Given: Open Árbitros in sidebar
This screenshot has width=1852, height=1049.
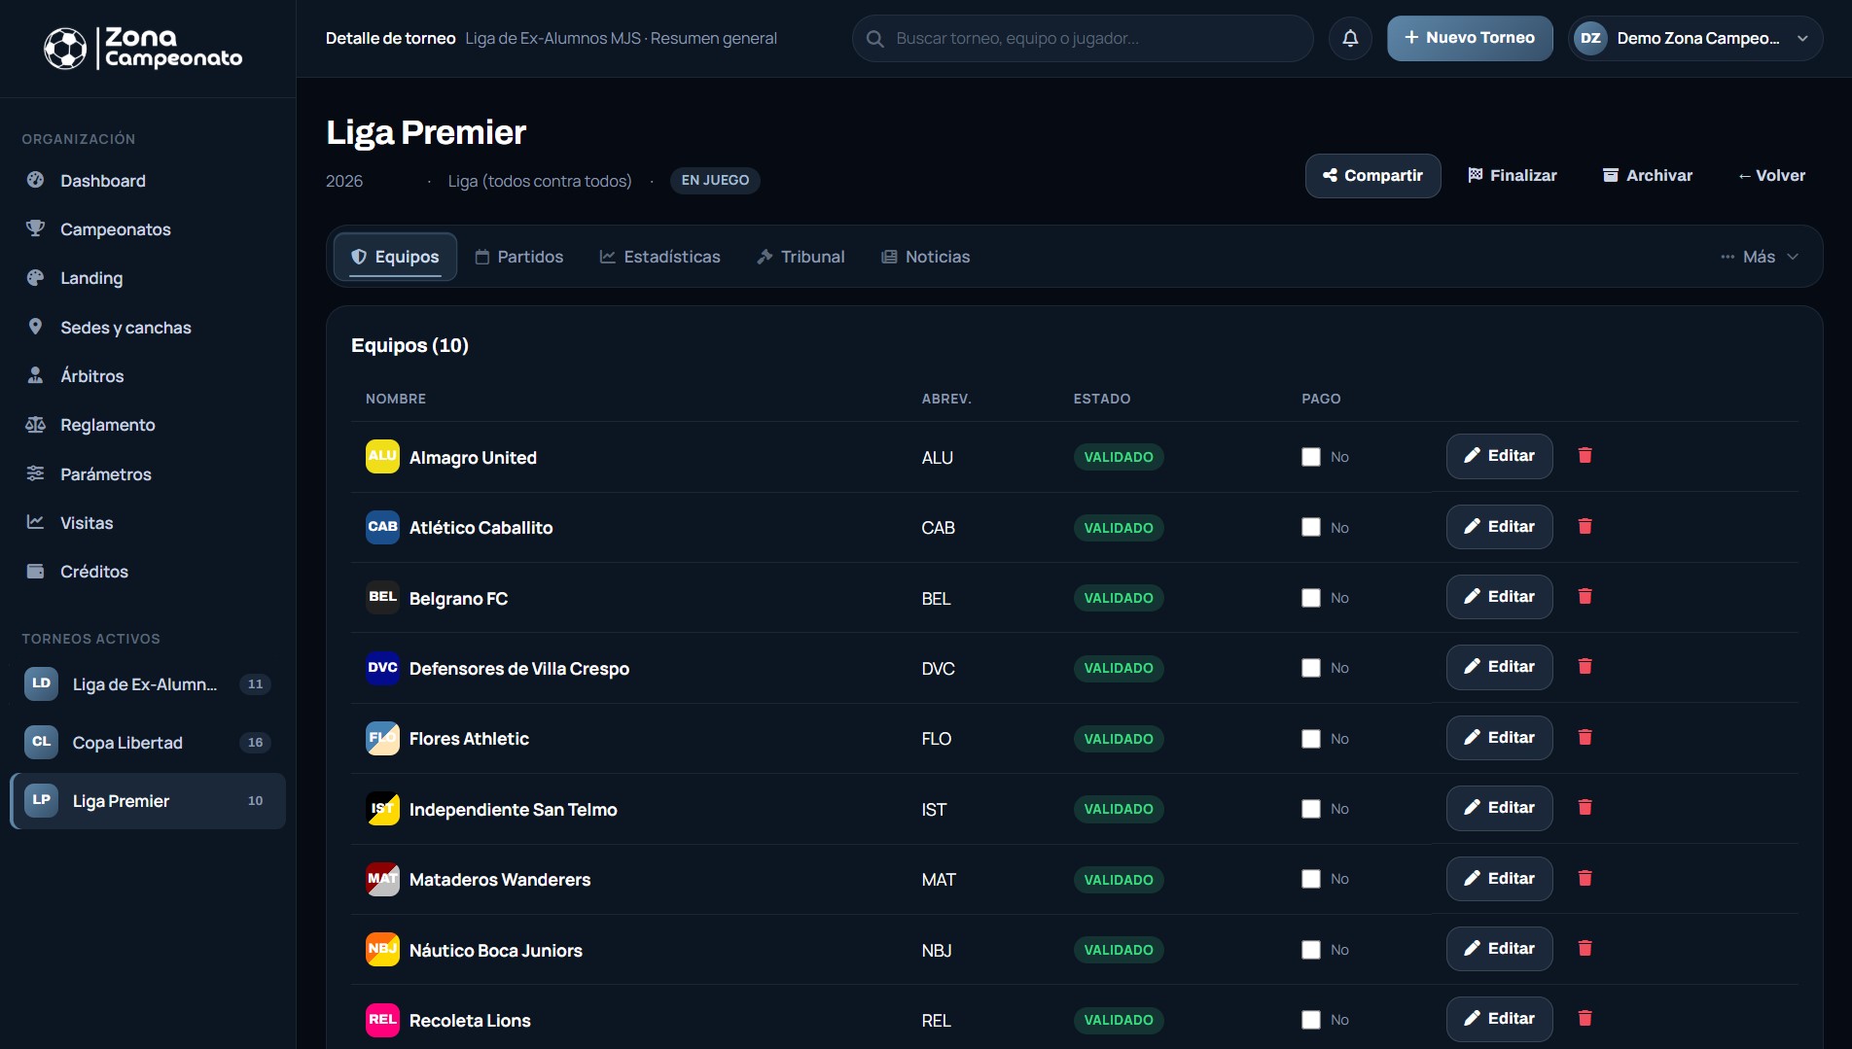Looking at the screenshot, I should coord(148,376).
